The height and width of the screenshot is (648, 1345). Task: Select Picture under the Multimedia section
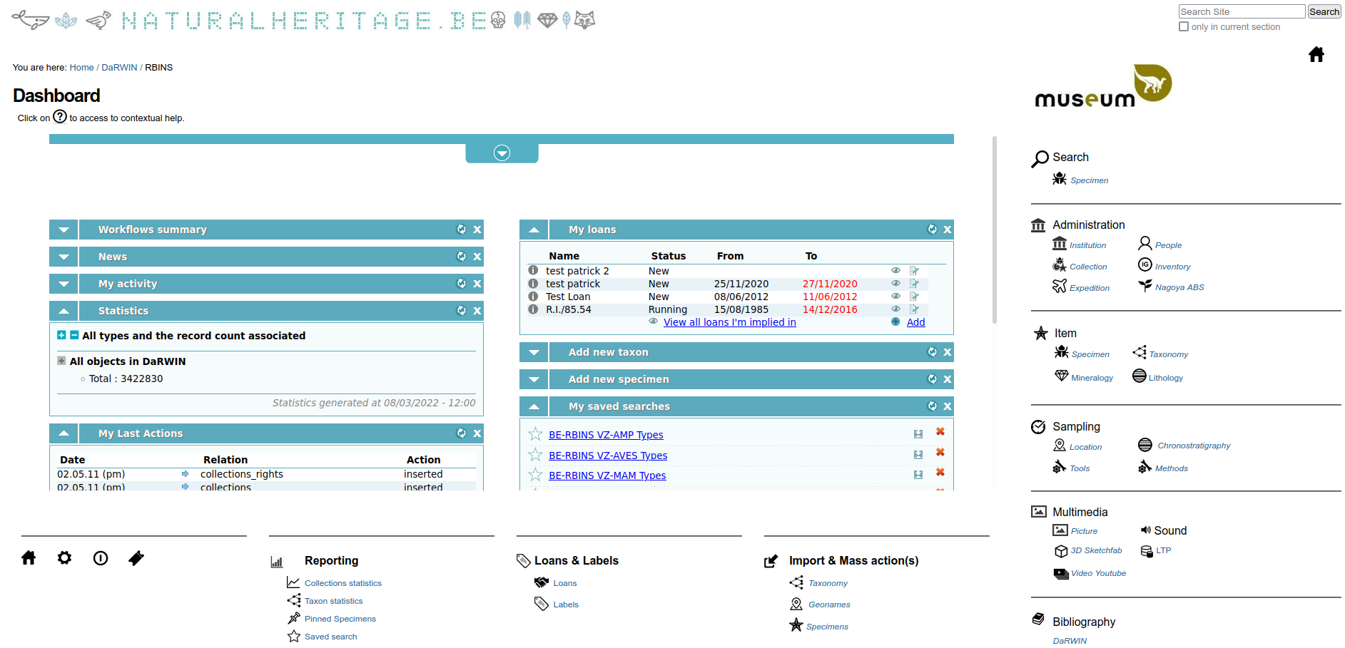coord(1085,530)
